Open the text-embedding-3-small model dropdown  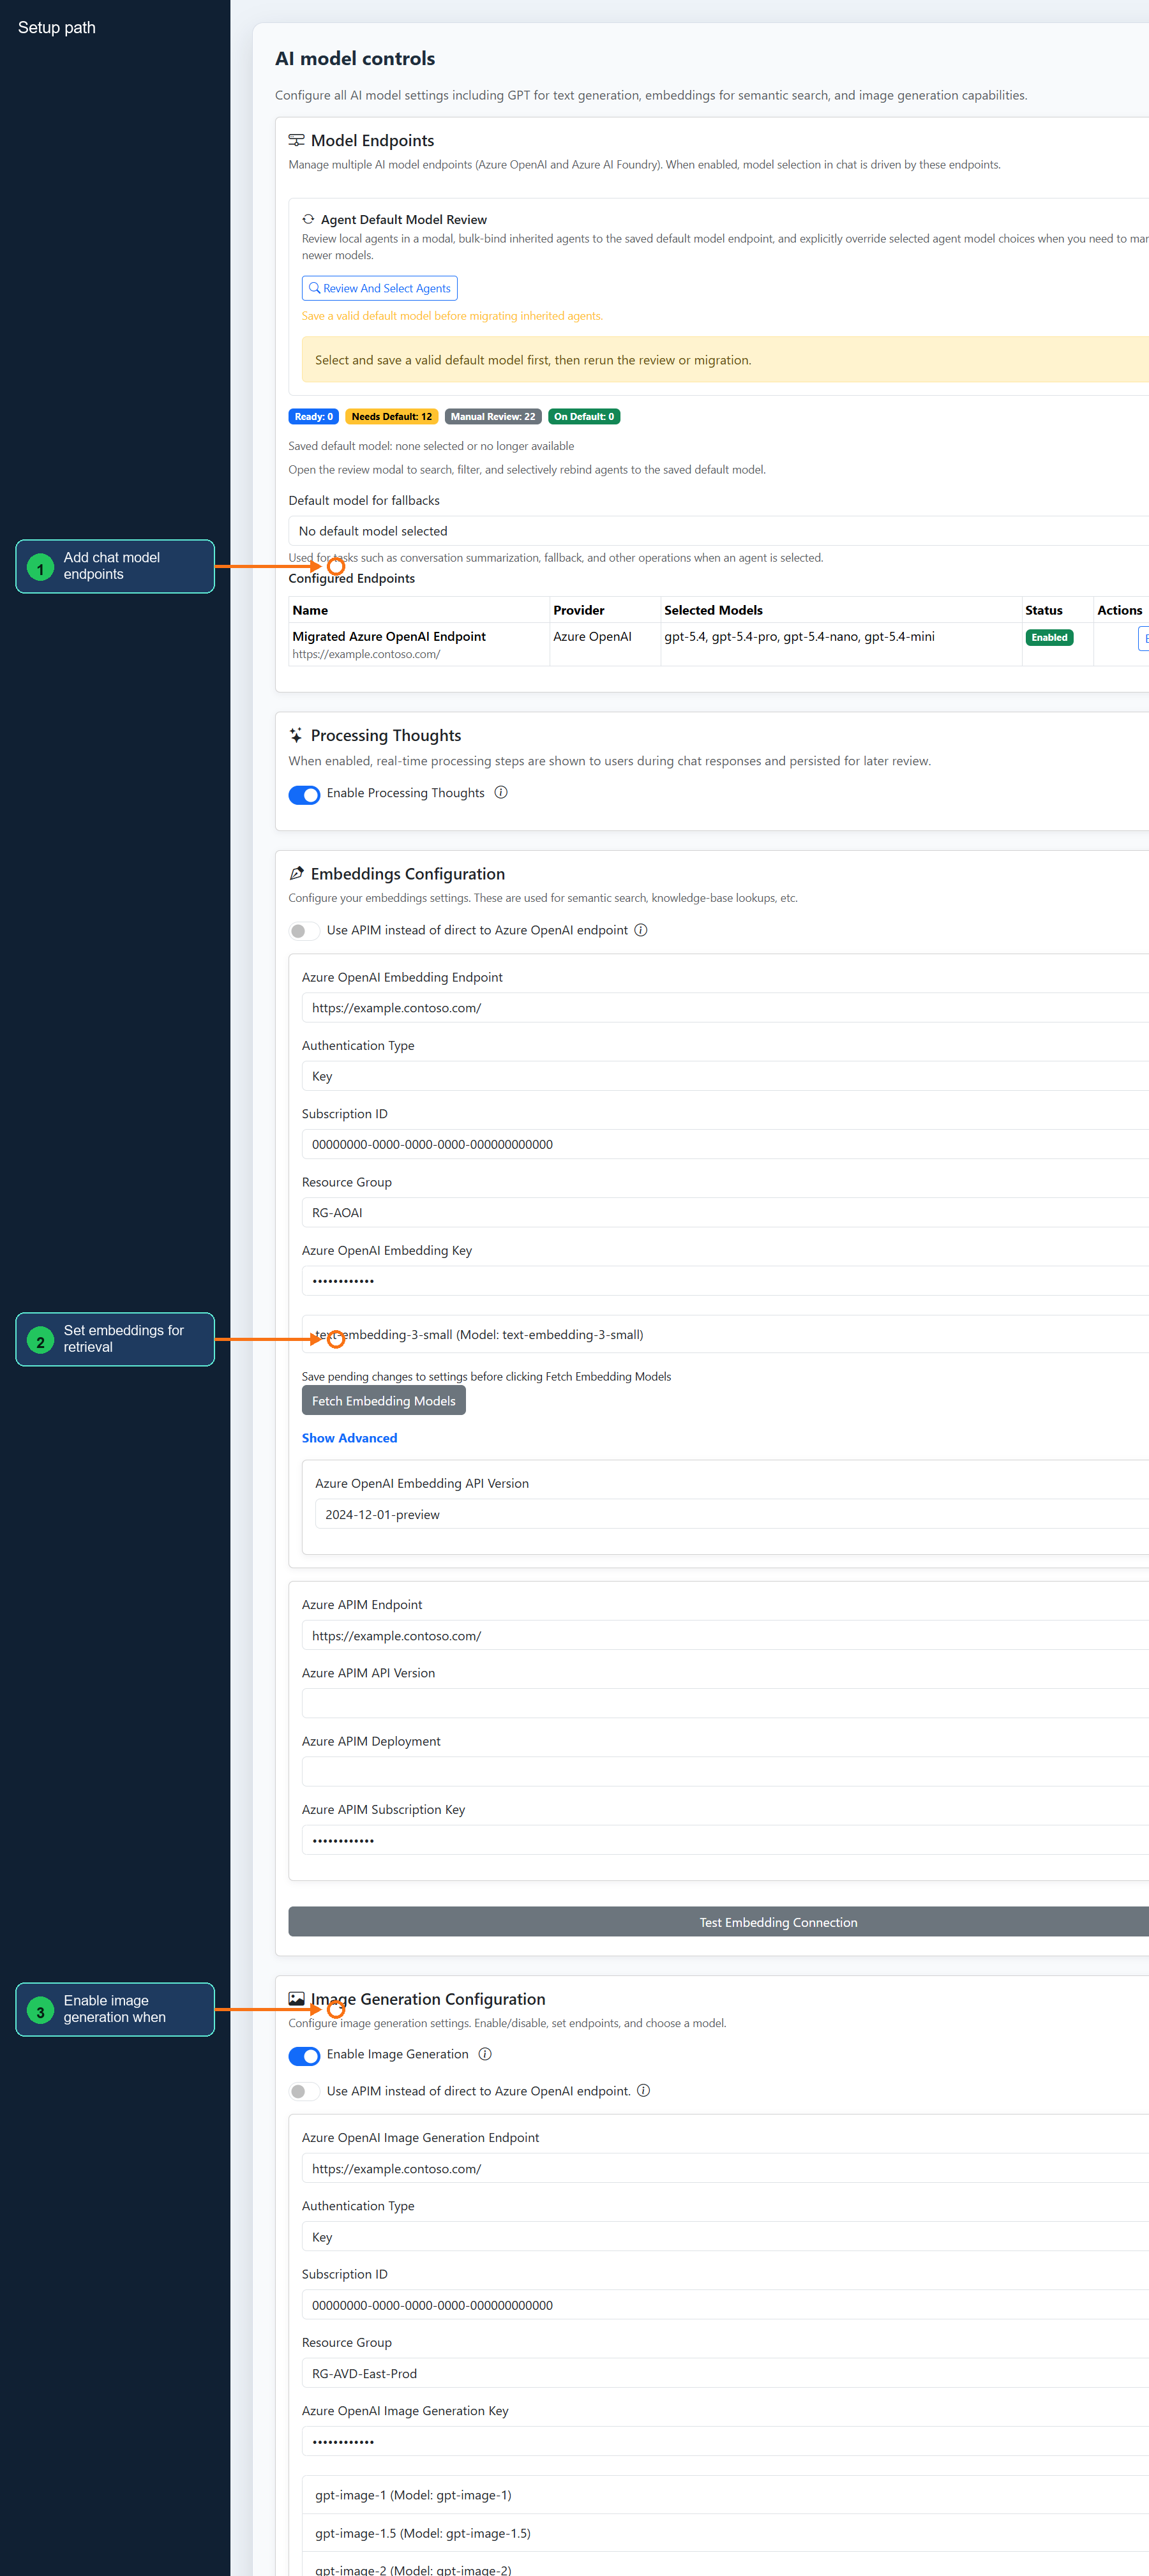725,1334
